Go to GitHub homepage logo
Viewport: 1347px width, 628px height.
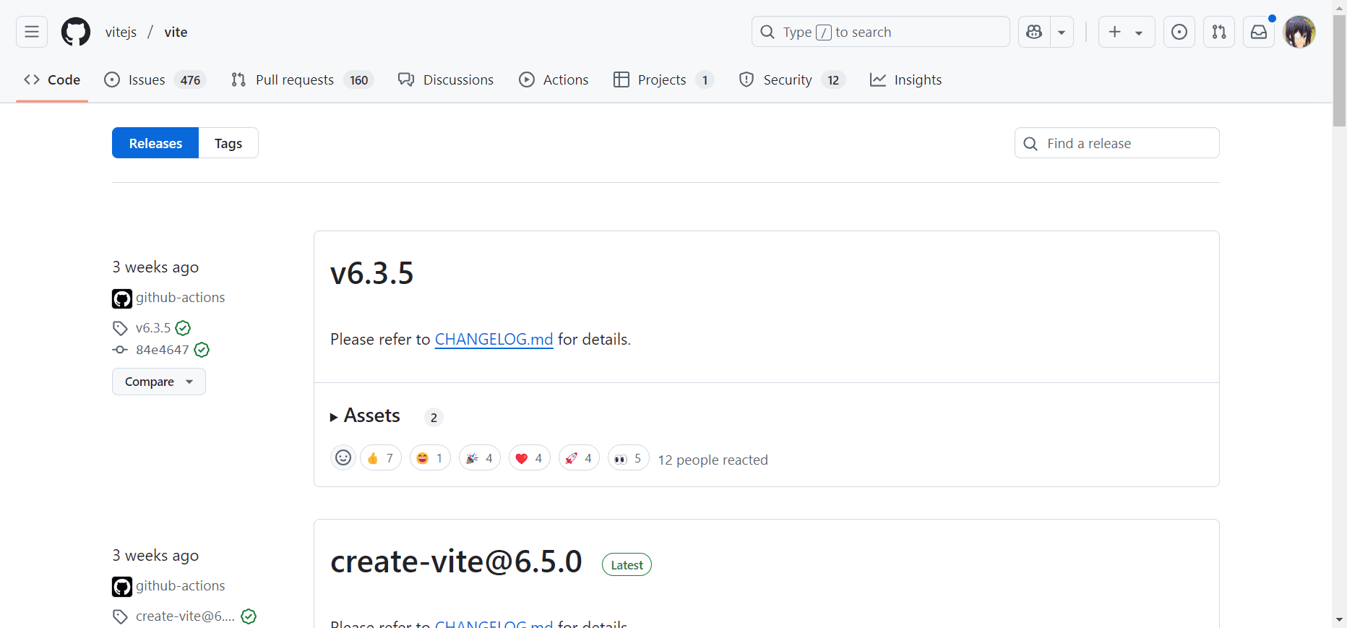76,32
